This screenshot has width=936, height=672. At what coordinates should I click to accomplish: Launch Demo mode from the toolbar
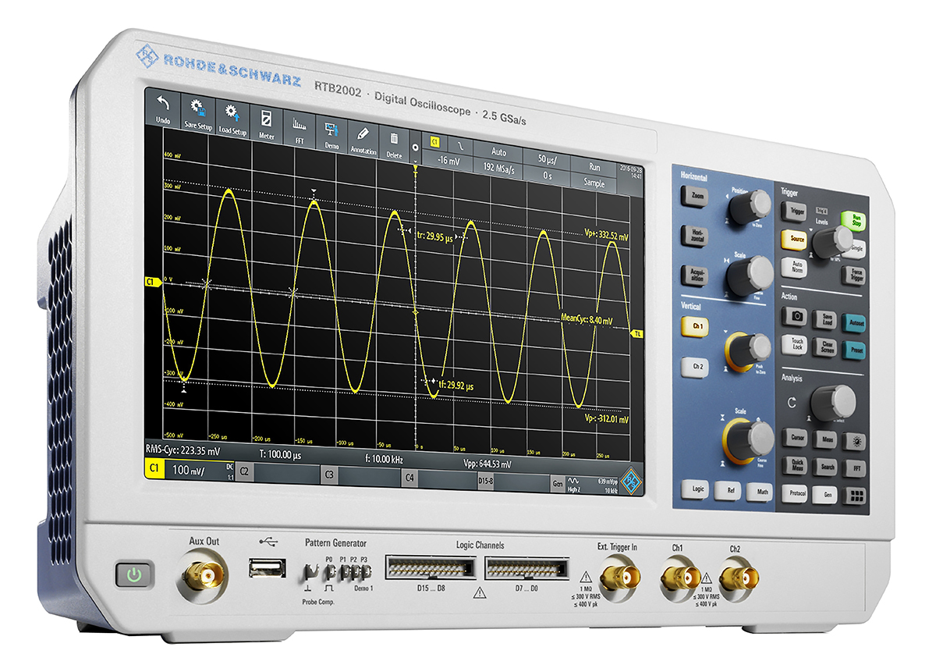coord(331,134)
